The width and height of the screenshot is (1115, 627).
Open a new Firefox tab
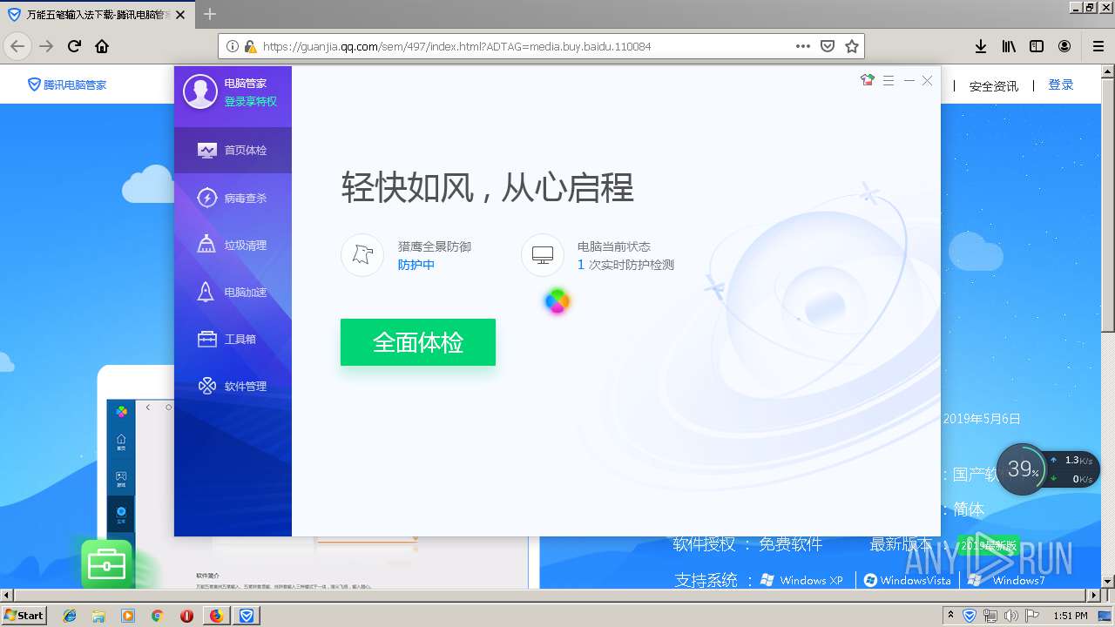(x=210, y=14)
